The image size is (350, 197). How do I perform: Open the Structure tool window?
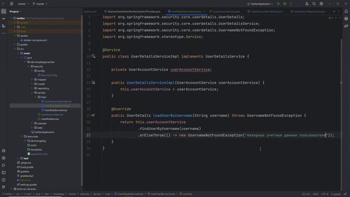pyautogui.click(x=4, y=26)
